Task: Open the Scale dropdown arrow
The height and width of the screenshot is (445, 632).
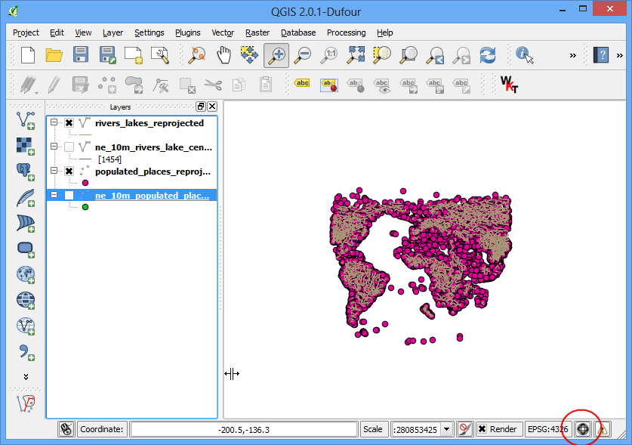Action: point(446,429)
